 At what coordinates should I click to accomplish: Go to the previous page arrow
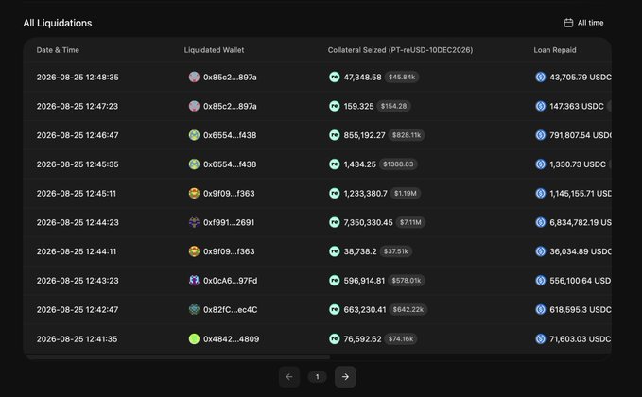(289, 377)
